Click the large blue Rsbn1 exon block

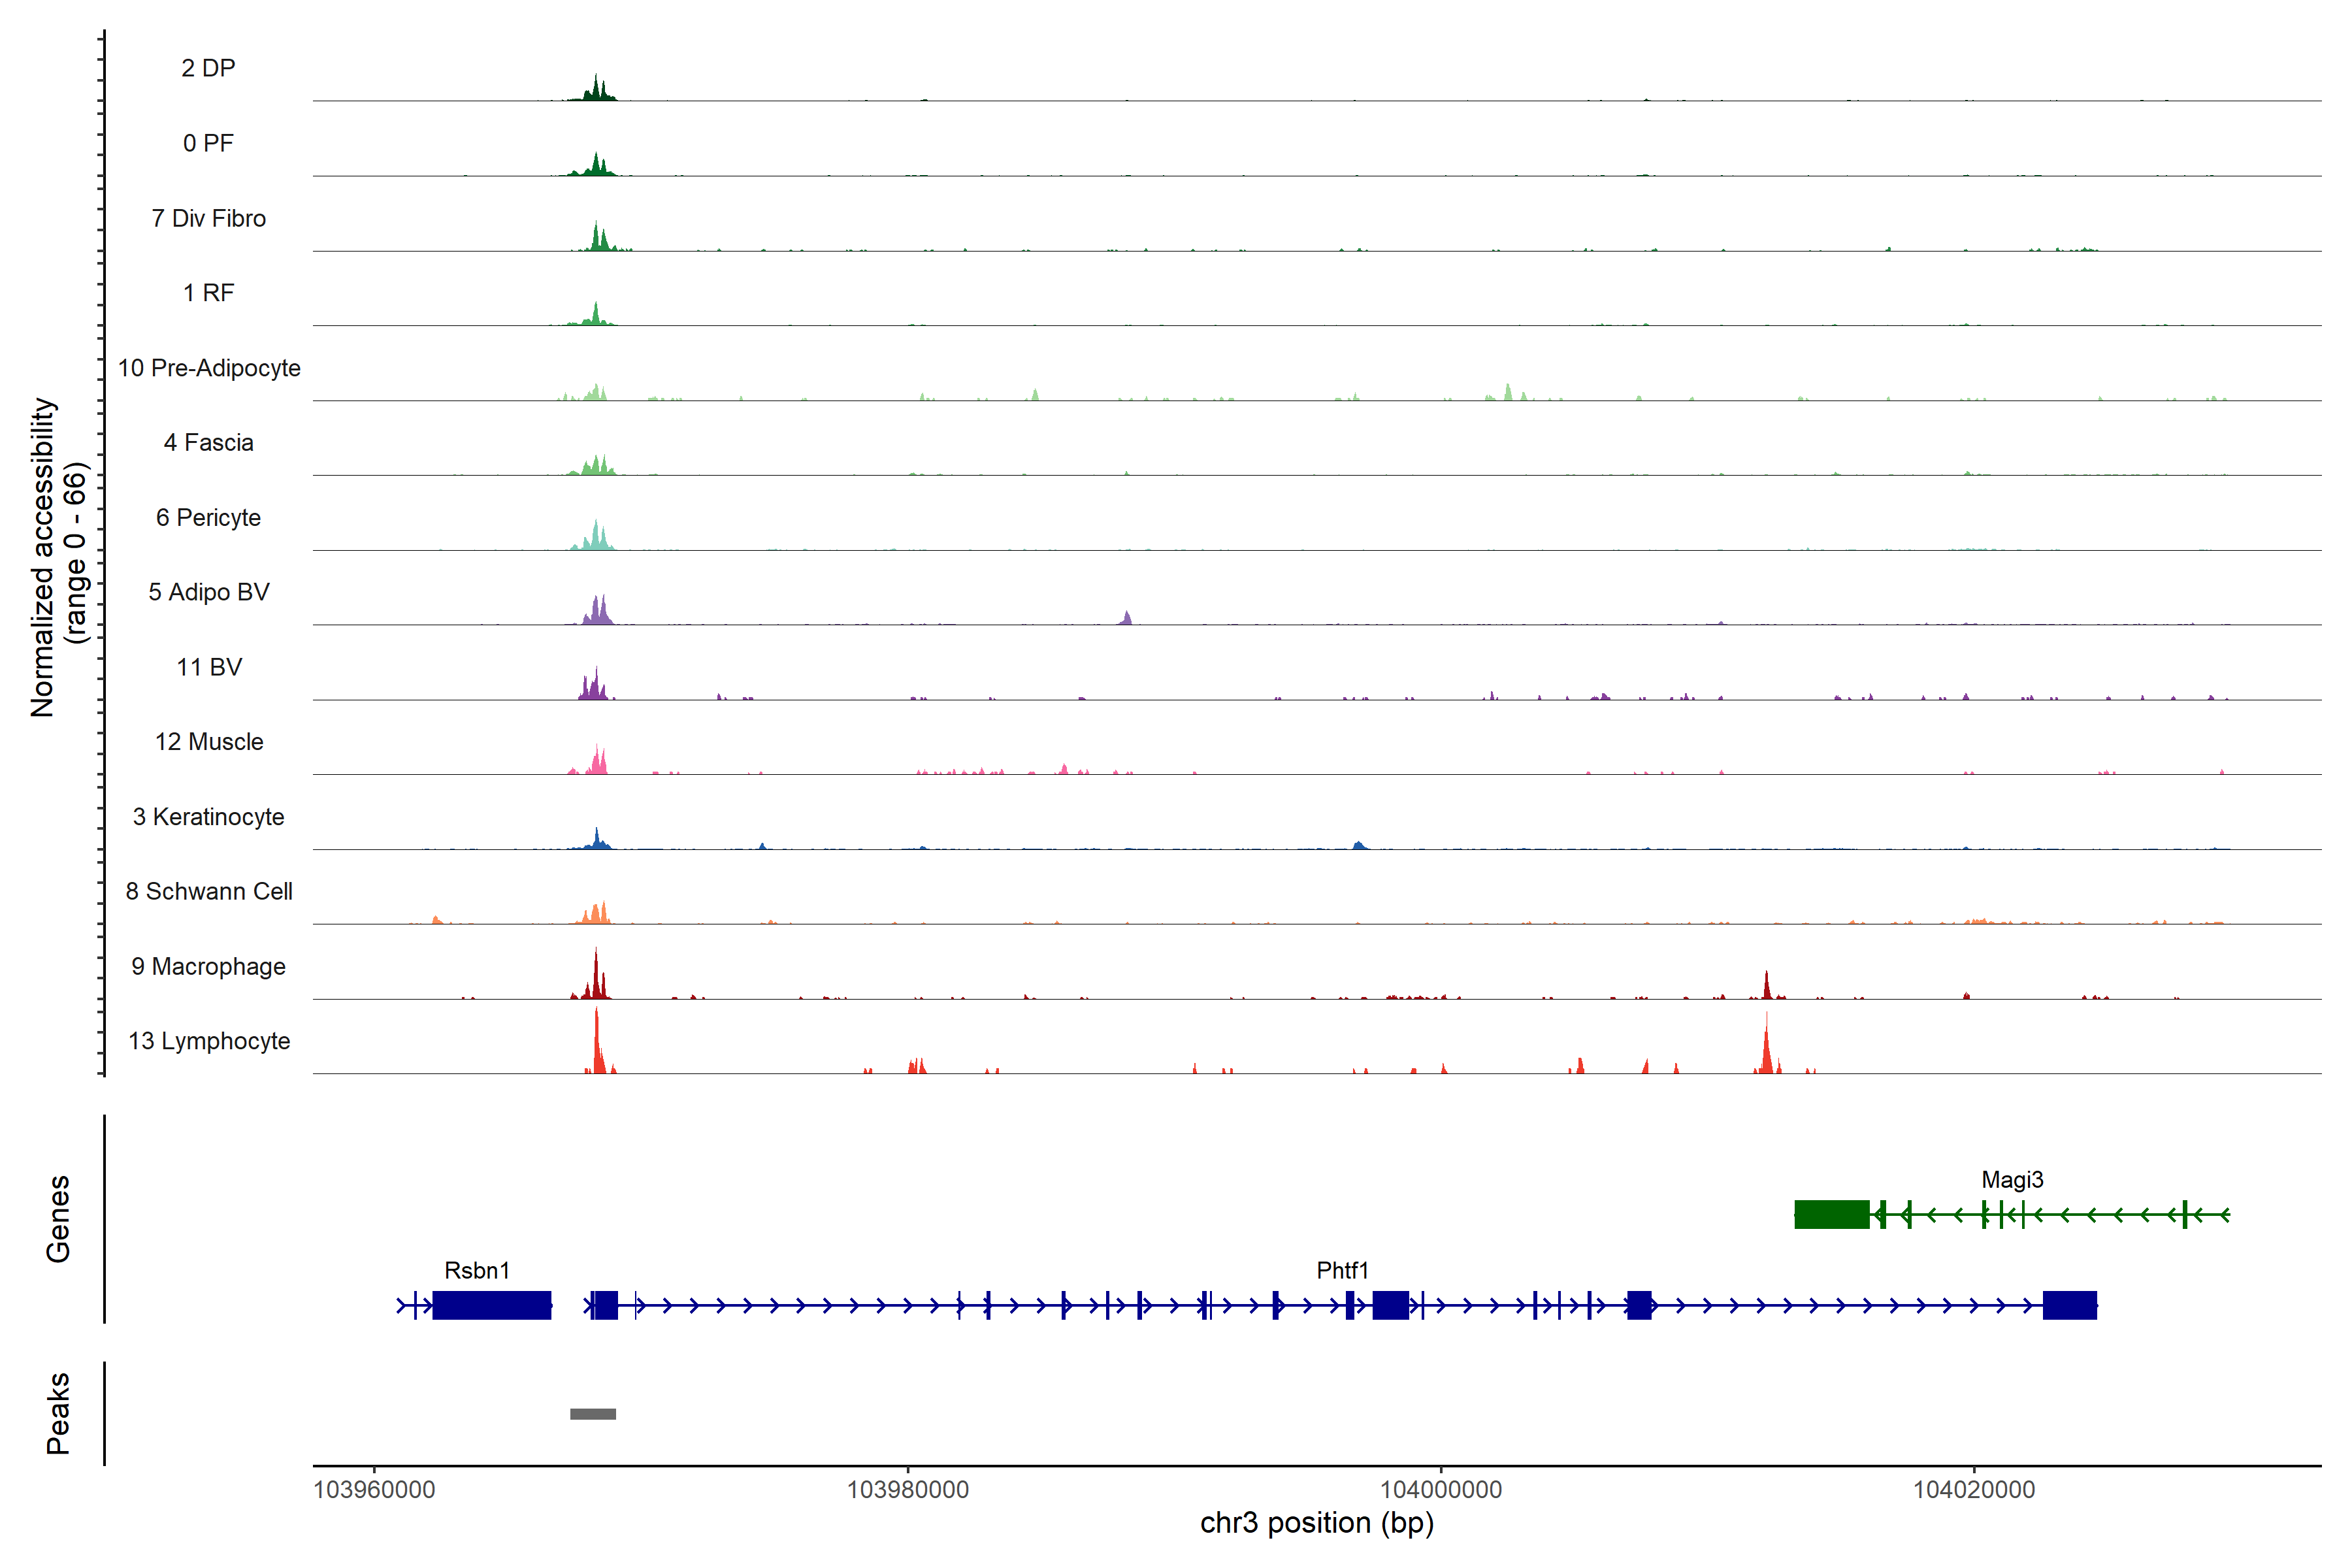pyautogui.click(x=491, y=1305)
